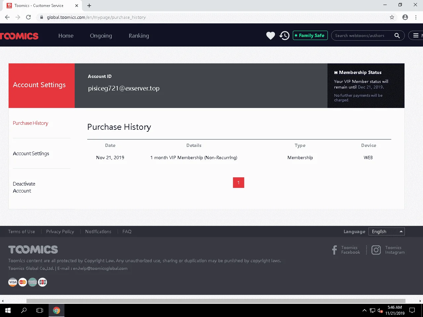Click the red Account Settings banner
Viewport: 423px width, 317px height.
pyautogui.click(x=42, y=86)
